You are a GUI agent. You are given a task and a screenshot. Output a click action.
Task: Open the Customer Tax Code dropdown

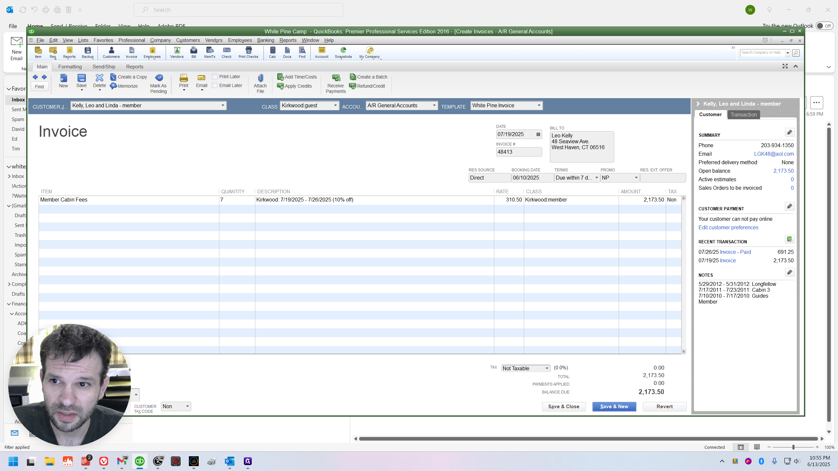coord(187,406)
